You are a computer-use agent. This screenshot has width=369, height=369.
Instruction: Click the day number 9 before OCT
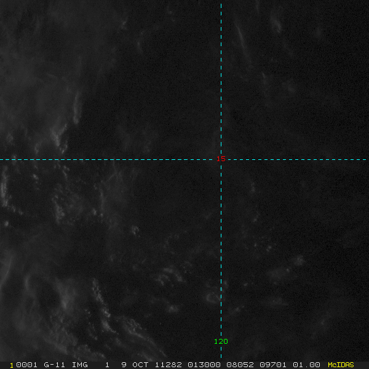[x=124, y=365]
